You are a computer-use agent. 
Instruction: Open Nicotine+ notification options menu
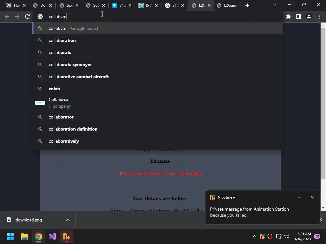[x=299, y=197]
